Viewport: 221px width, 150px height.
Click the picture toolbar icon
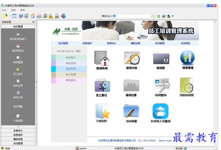point(27,16)
